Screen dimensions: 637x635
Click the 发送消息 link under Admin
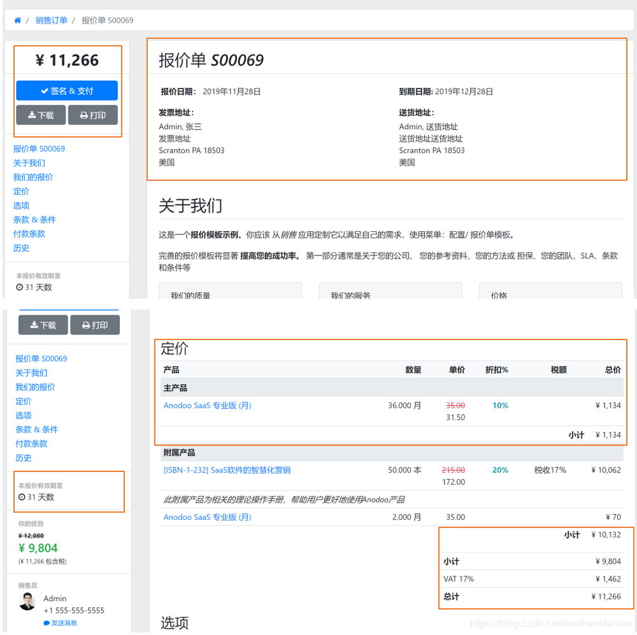[64, 623]
